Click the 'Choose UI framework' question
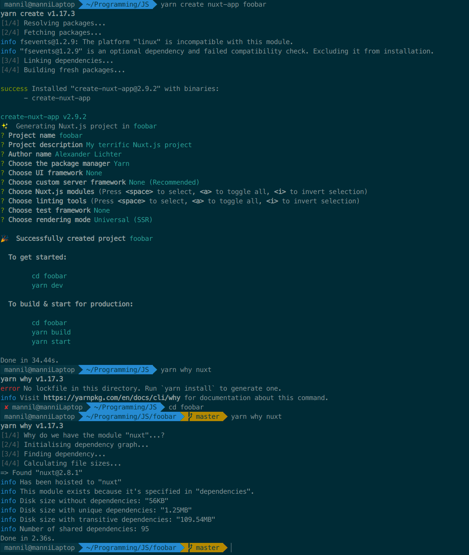 45,173
